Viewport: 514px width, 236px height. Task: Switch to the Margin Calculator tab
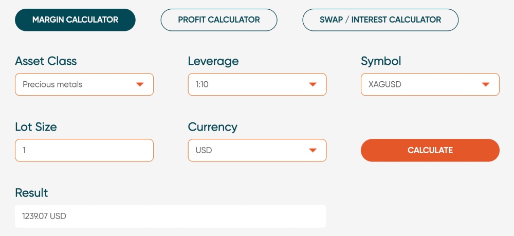tap(75, 20)
